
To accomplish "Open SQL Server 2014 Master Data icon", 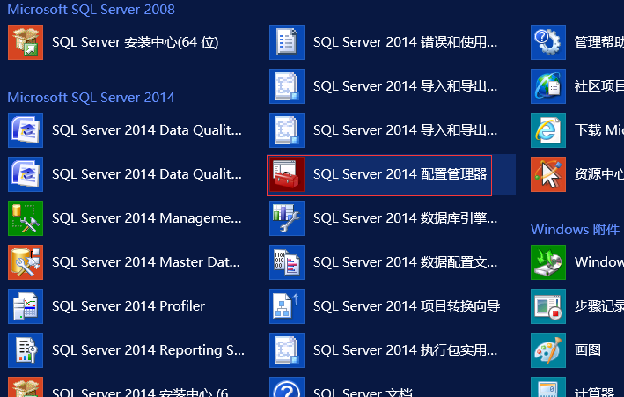I will click(x=26, y=262).
